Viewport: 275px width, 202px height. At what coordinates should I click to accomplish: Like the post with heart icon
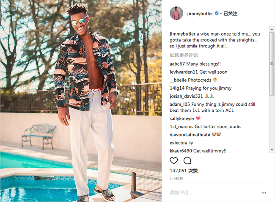(x=173, y=160)
